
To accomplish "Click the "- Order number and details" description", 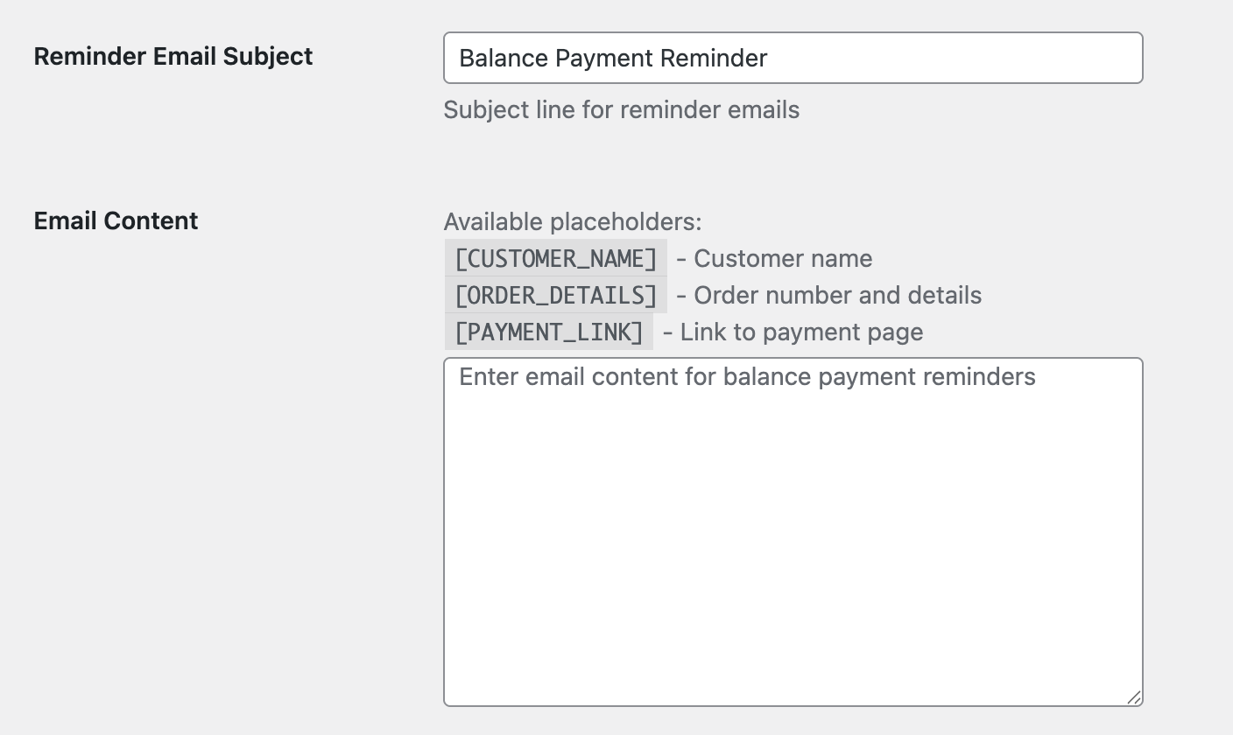I will click(x=828, y=296).
